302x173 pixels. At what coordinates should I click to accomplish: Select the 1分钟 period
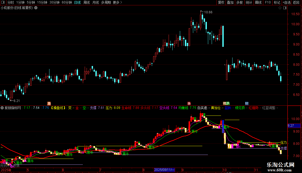(20, 2)
